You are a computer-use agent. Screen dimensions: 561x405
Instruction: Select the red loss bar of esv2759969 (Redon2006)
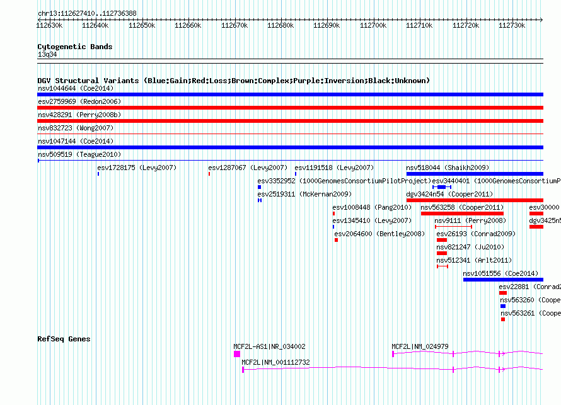(x=290, y=108)
